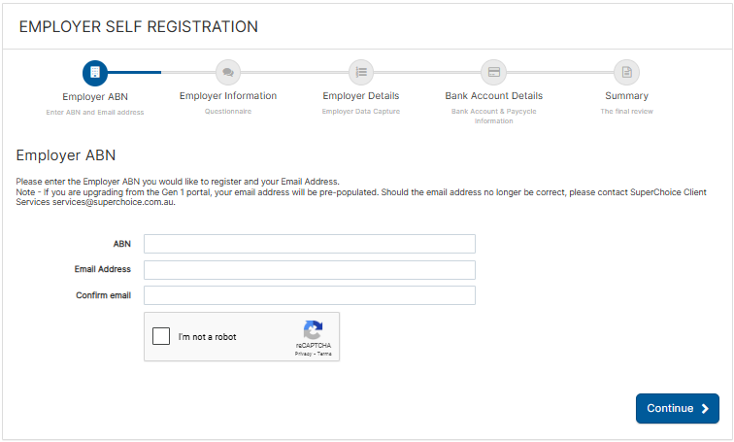Open the reCAPTCHA Privacy link
This screenshot has height=442, width=734.
303,354
